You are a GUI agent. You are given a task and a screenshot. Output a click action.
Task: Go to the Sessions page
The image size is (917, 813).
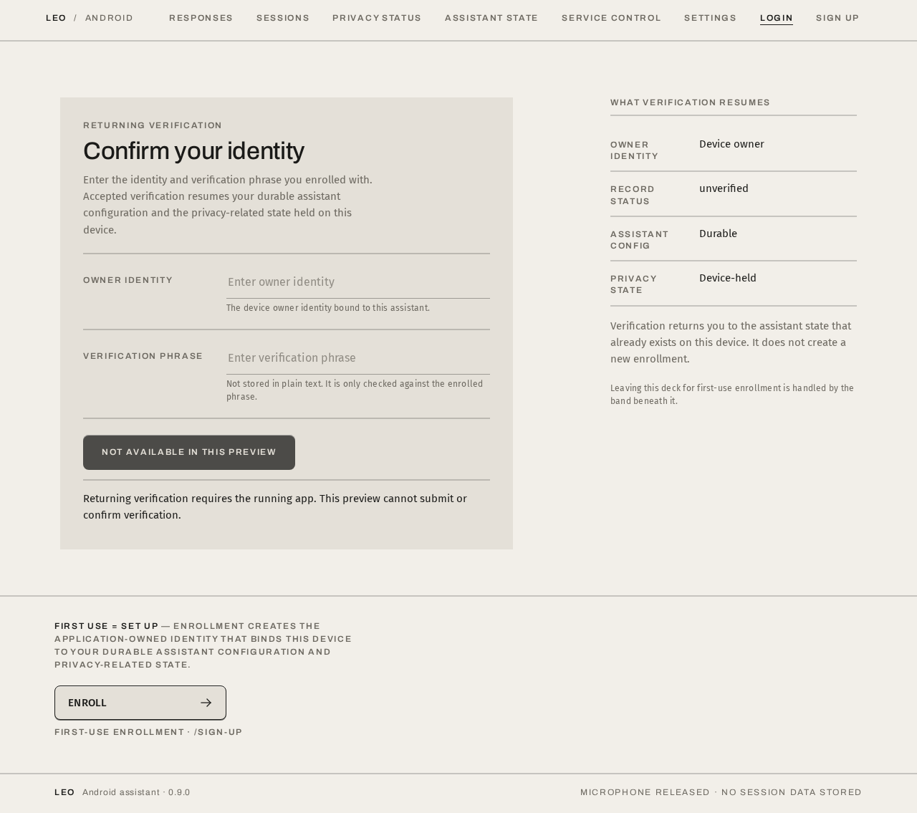click(x=283, y=18)
